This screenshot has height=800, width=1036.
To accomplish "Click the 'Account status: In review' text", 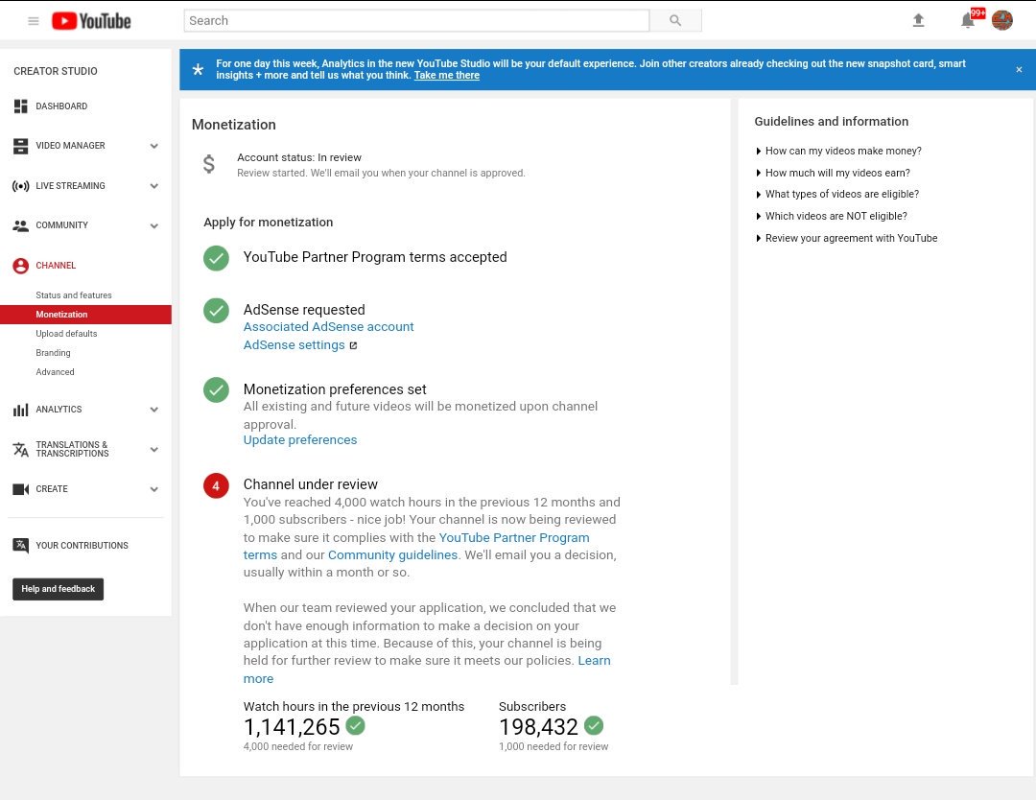I will (x=299, y=158).
